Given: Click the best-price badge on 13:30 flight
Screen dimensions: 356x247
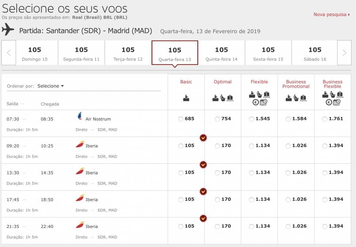Looking at the screenshot, I should tap(203, 164).
